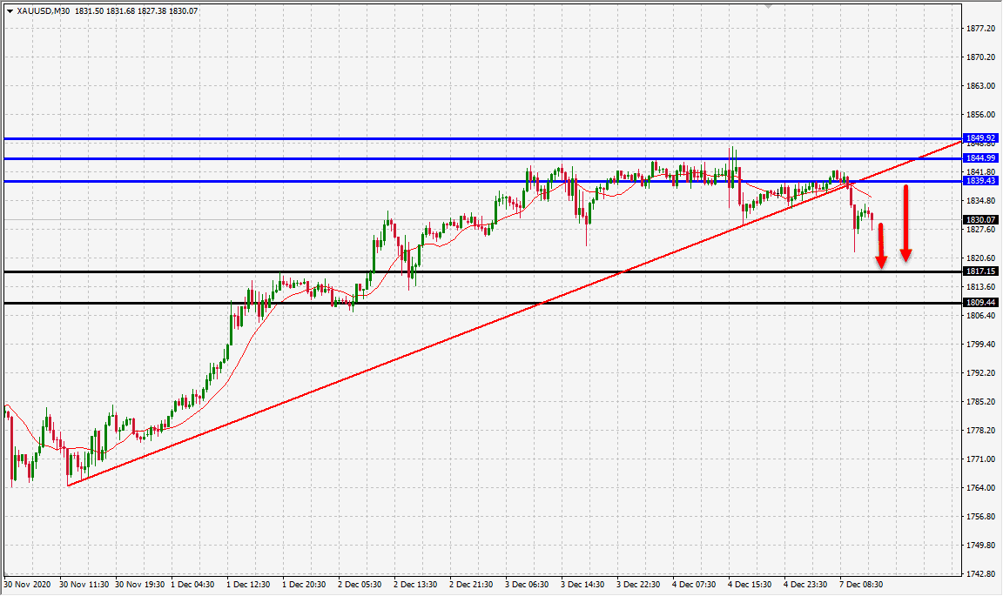Click the 1 Dec 04:30 time label
This screenshot has height=596, width=1003.
[193, 585]
